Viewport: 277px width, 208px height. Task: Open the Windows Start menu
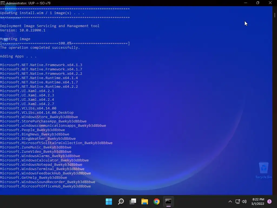tap(109, 201)
